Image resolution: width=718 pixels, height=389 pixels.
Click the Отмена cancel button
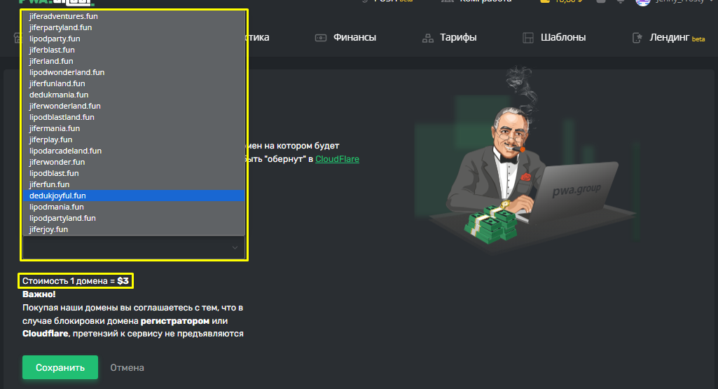coord(127,367)
